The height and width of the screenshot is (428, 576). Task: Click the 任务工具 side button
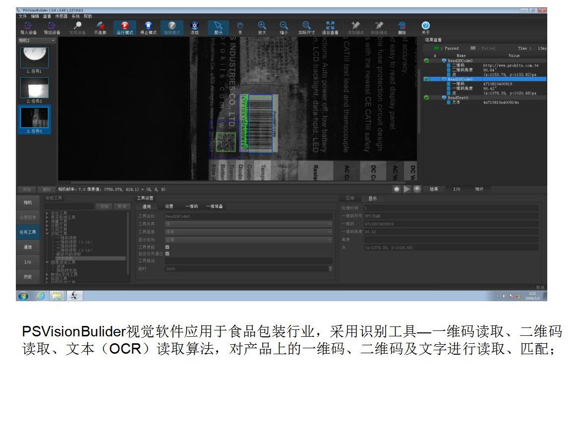[28, 232]
